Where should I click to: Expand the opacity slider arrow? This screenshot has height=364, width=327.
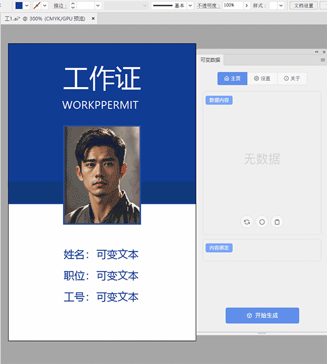point(247,5)
